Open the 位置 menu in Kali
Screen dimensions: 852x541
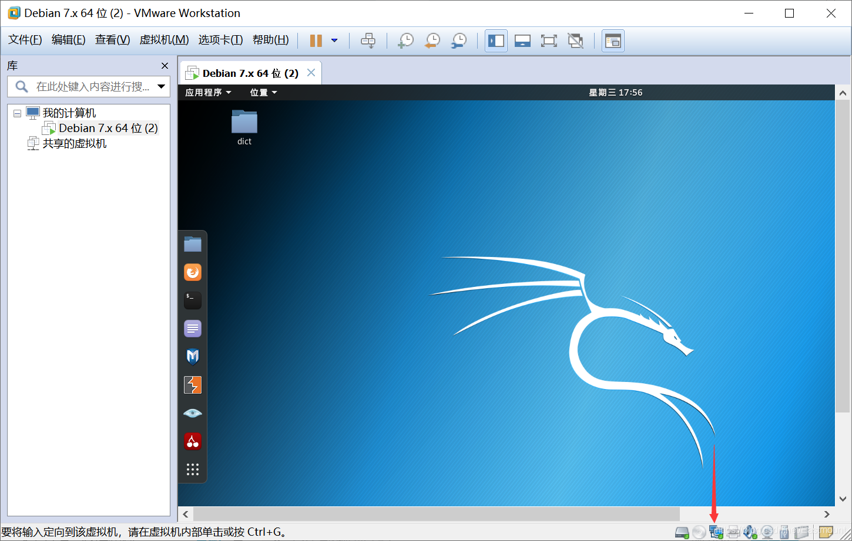click(263, 92)
